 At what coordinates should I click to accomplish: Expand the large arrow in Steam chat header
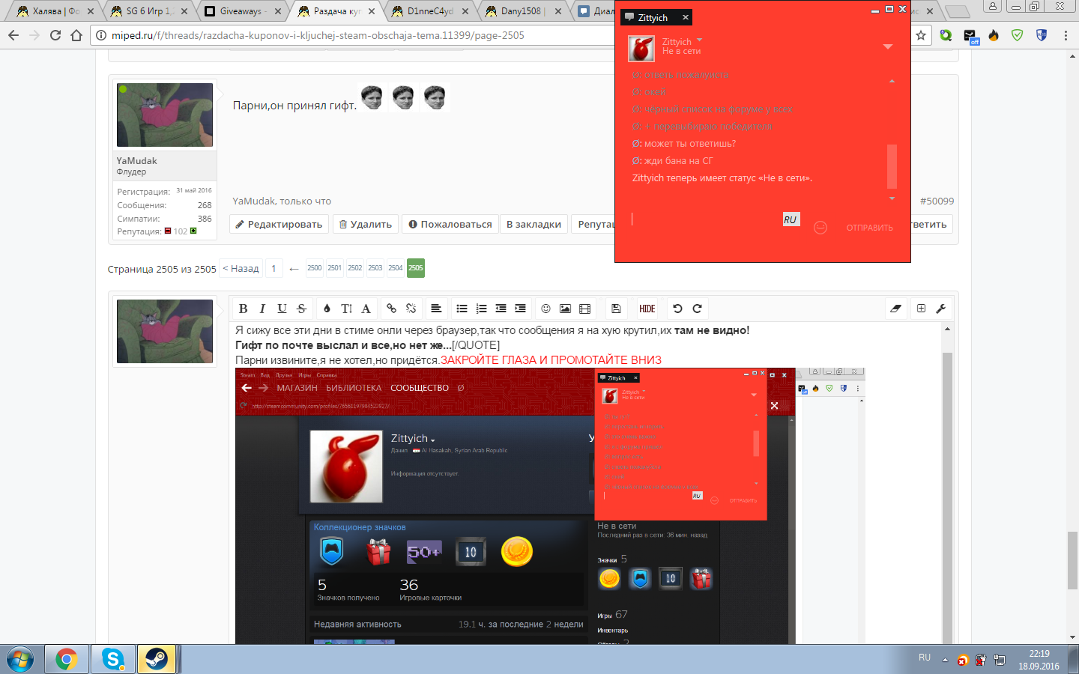point(888,47)
